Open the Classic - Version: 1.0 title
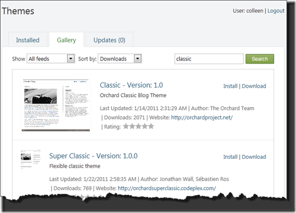Image resolution: width=296 pixels, height=213 pixels. pyautogui.click(x=132, y=85)
